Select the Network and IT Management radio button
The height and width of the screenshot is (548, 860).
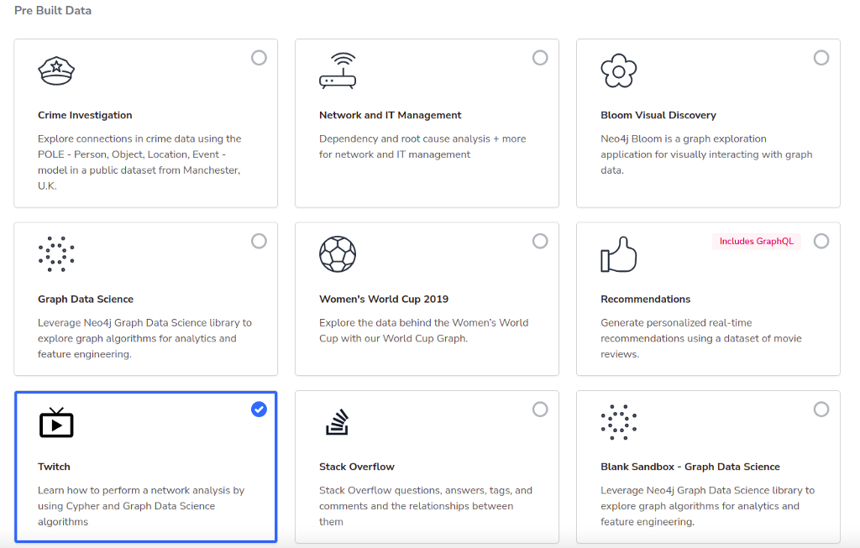point(540,58)
